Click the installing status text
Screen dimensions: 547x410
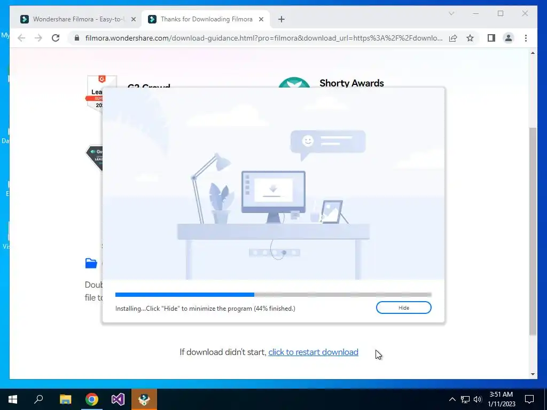[205, 309]
